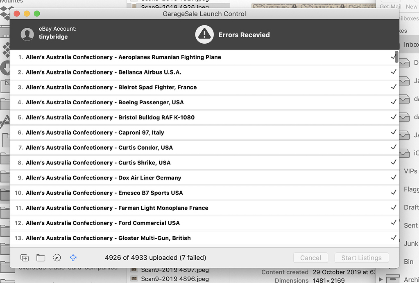Select listing Boeing Passenger, USA

(x=204, y=102)
